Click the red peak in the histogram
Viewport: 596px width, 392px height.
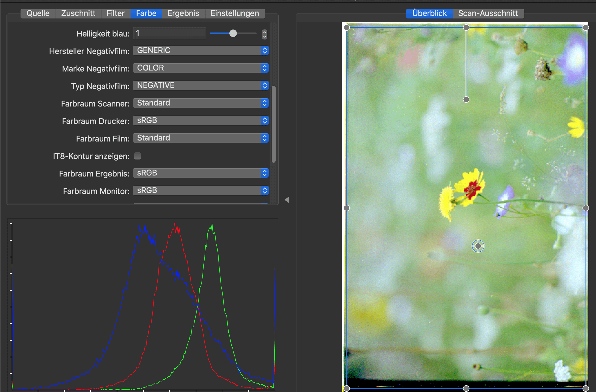point(175,226)
